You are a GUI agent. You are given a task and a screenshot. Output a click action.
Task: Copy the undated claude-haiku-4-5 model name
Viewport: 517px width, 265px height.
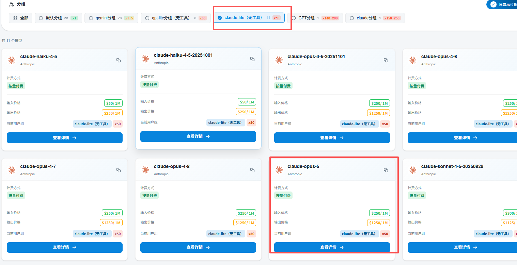[x=119, y=60]
